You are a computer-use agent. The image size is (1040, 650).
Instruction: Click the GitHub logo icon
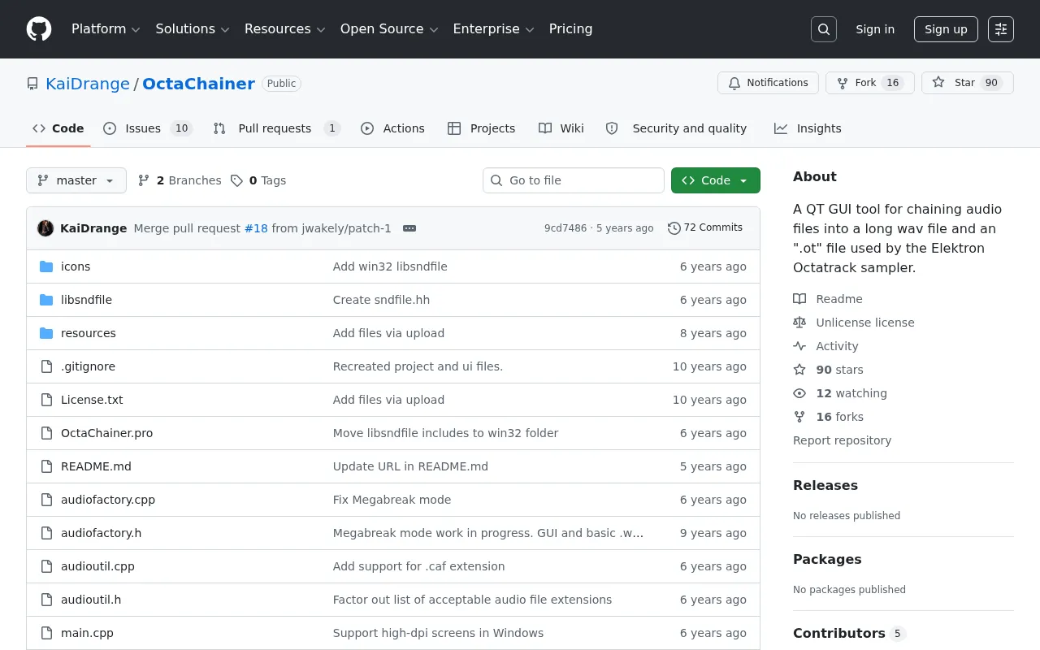coord(39,29)
